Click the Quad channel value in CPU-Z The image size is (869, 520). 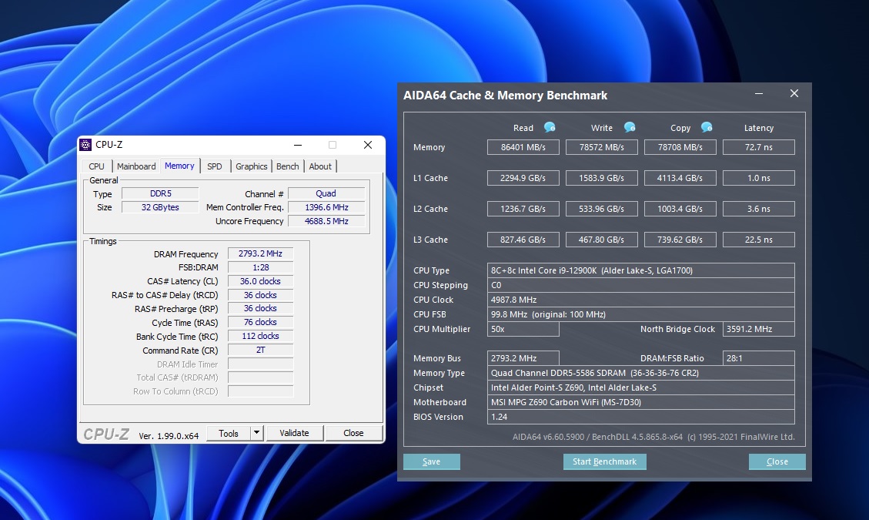pyautogui.click(x=326, y=193)
